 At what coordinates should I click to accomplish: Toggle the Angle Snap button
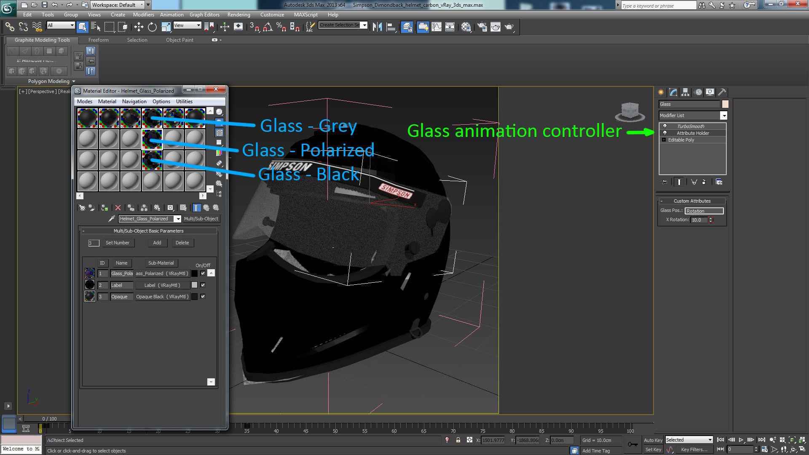coord(268,27)
